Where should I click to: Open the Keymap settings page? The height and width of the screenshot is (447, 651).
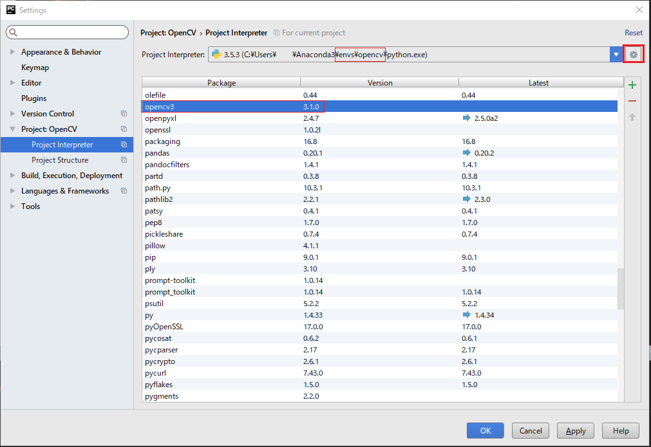point(35,67)
